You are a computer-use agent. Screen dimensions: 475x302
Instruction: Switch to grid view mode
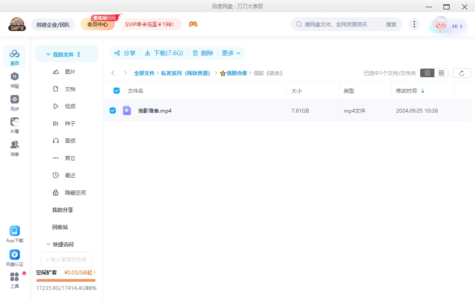point(441,72)
